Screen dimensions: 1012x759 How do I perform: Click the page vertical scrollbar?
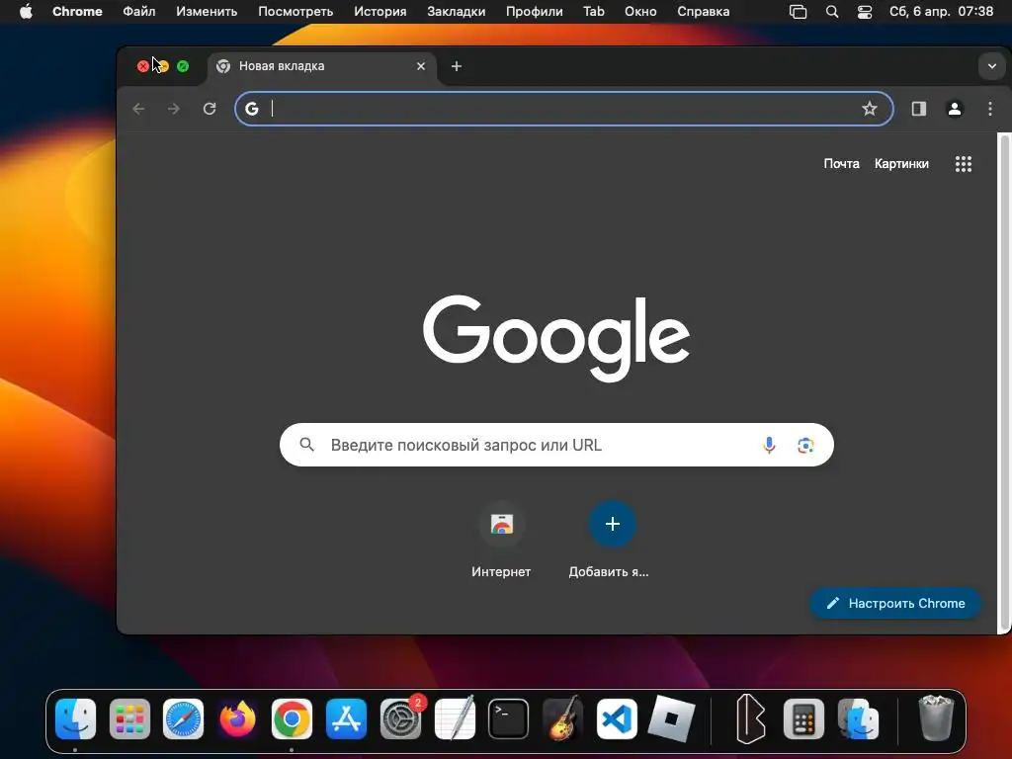coord(1004,383)
